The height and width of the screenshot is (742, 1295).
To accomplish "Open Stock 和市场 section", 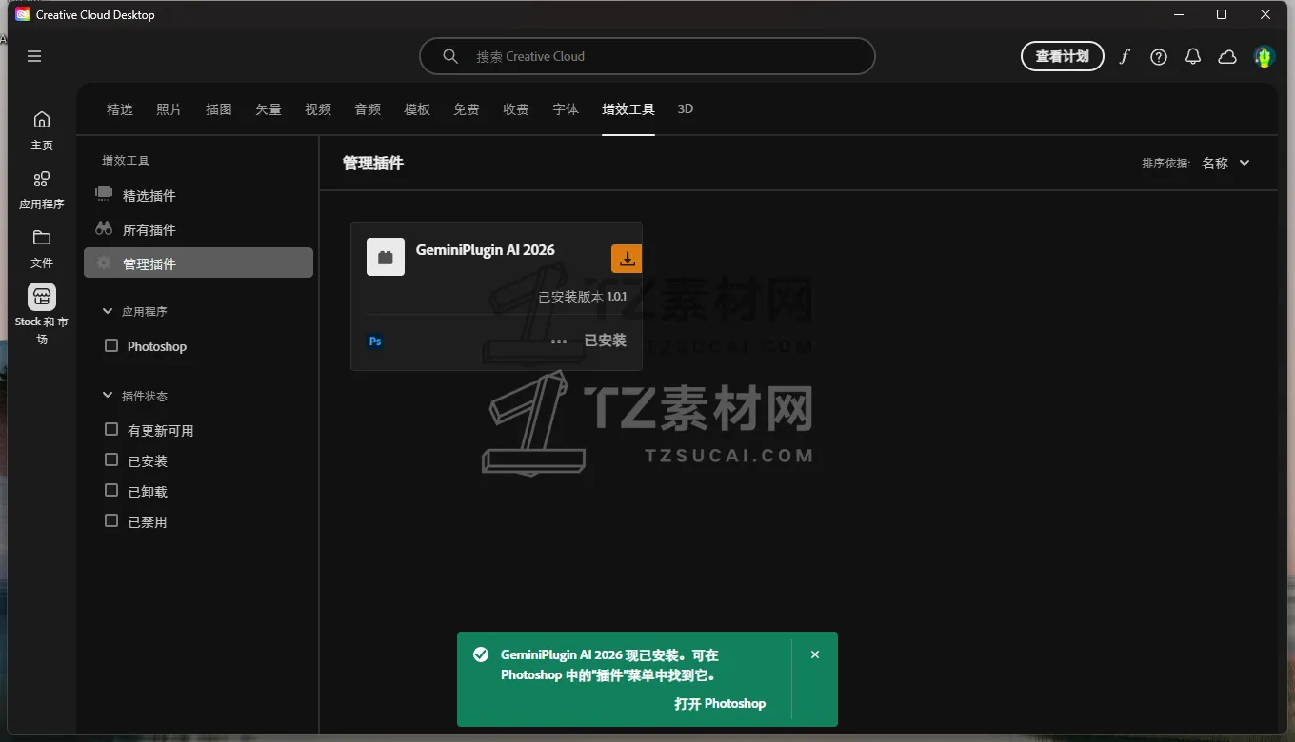I will [42, 314].
